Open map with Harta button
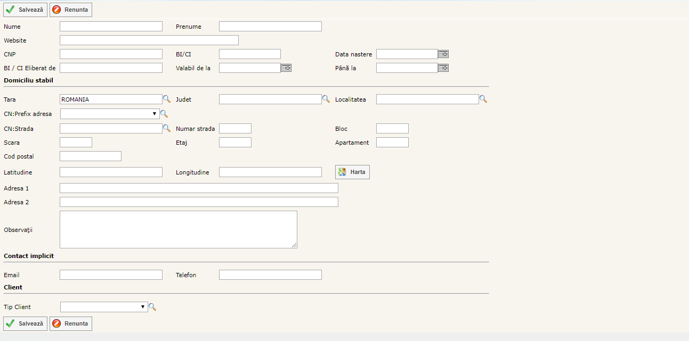689x341 pixels. pos(352,172)
